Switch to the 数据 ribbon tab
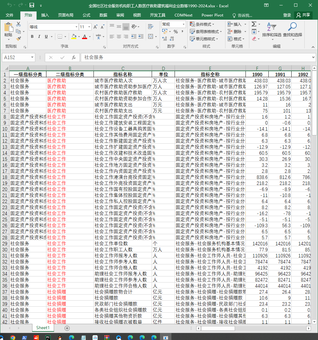This screenshot has width=318, height=340. point(103,15)
